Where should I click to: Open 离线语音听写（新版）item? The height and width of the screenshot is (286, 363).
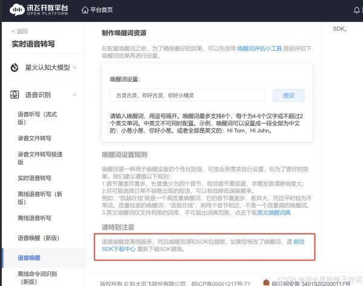coord(40,198)
